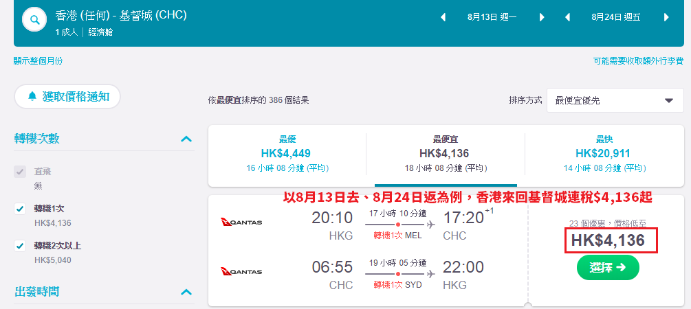Collapse the 出發時間 filter section

pyautogui.click(x=186, y=292)
